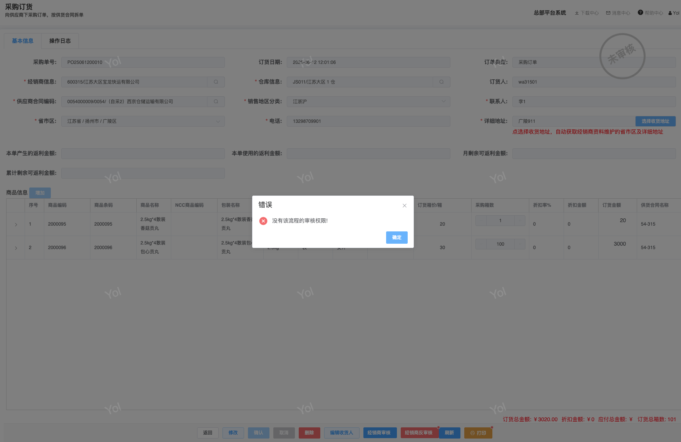Viewport: 681px width, 442px height.
Task: Click the 采购单号 input field
Action: point(143,62)
